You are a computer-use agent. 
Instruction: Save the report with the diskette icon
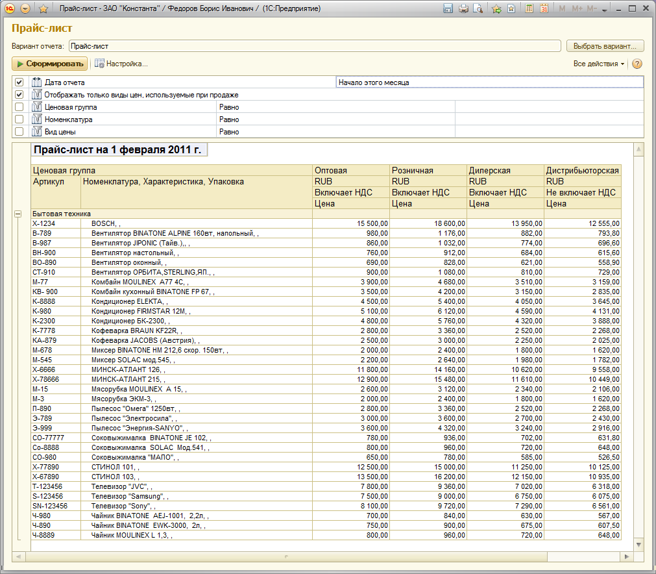[448, 8]
